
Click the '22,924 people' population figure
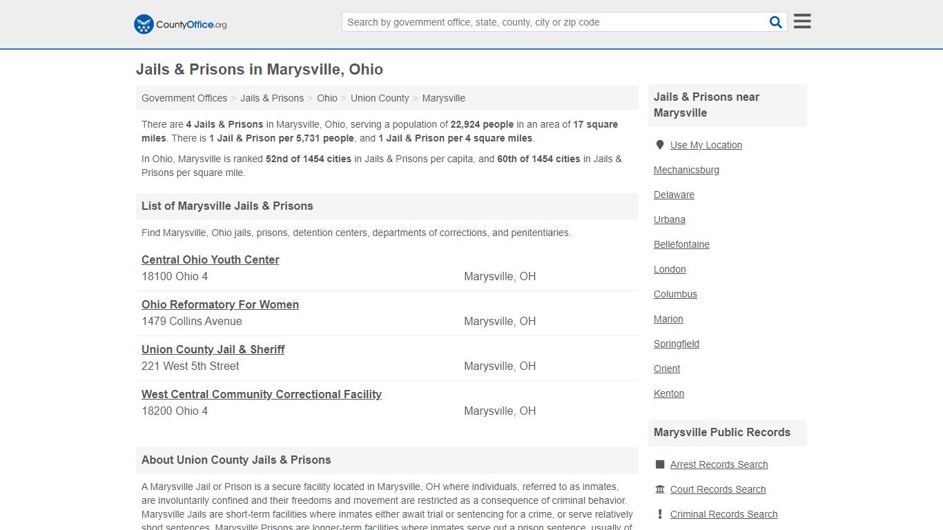pyautogui.click(x=482, y=124)
